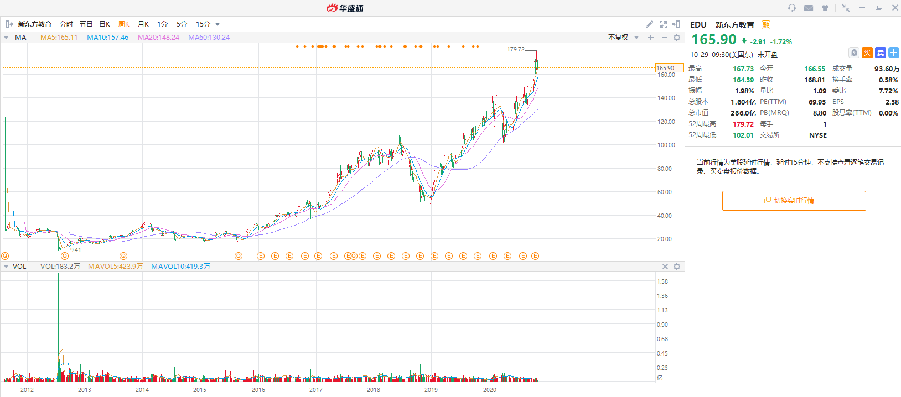Click the PE(TTM) 69.95 value

(817, 102)
